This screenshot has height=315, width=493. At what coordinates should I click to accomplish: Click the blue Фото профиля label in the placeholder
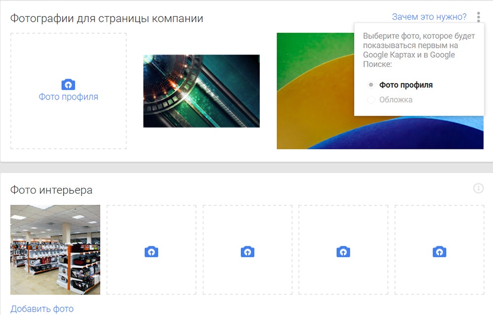coord(69,97)
